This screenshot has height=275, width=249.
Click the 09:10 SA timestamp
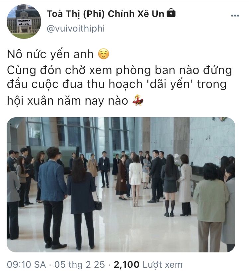pyautogui.click(x=27, y=264)
